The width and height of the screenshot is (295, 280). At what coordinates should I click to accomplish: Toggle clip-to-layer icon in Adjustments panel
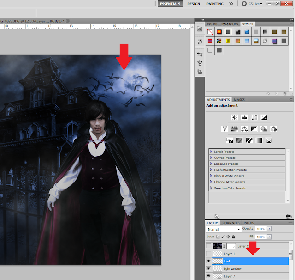pyautogui.click(x=289, y=216)
